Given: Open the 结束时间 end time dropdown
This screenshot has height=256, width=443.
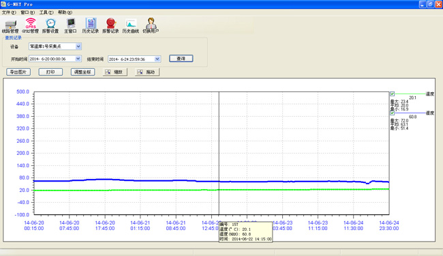Looking at the screenshot, I should [157, 59].
